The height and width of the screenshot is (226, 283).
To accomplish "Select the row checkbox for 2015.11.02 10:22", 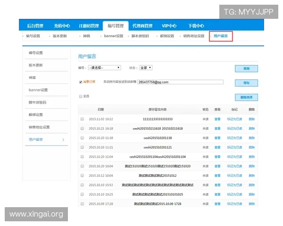I will pyautogui.click(x=82, y=119).
